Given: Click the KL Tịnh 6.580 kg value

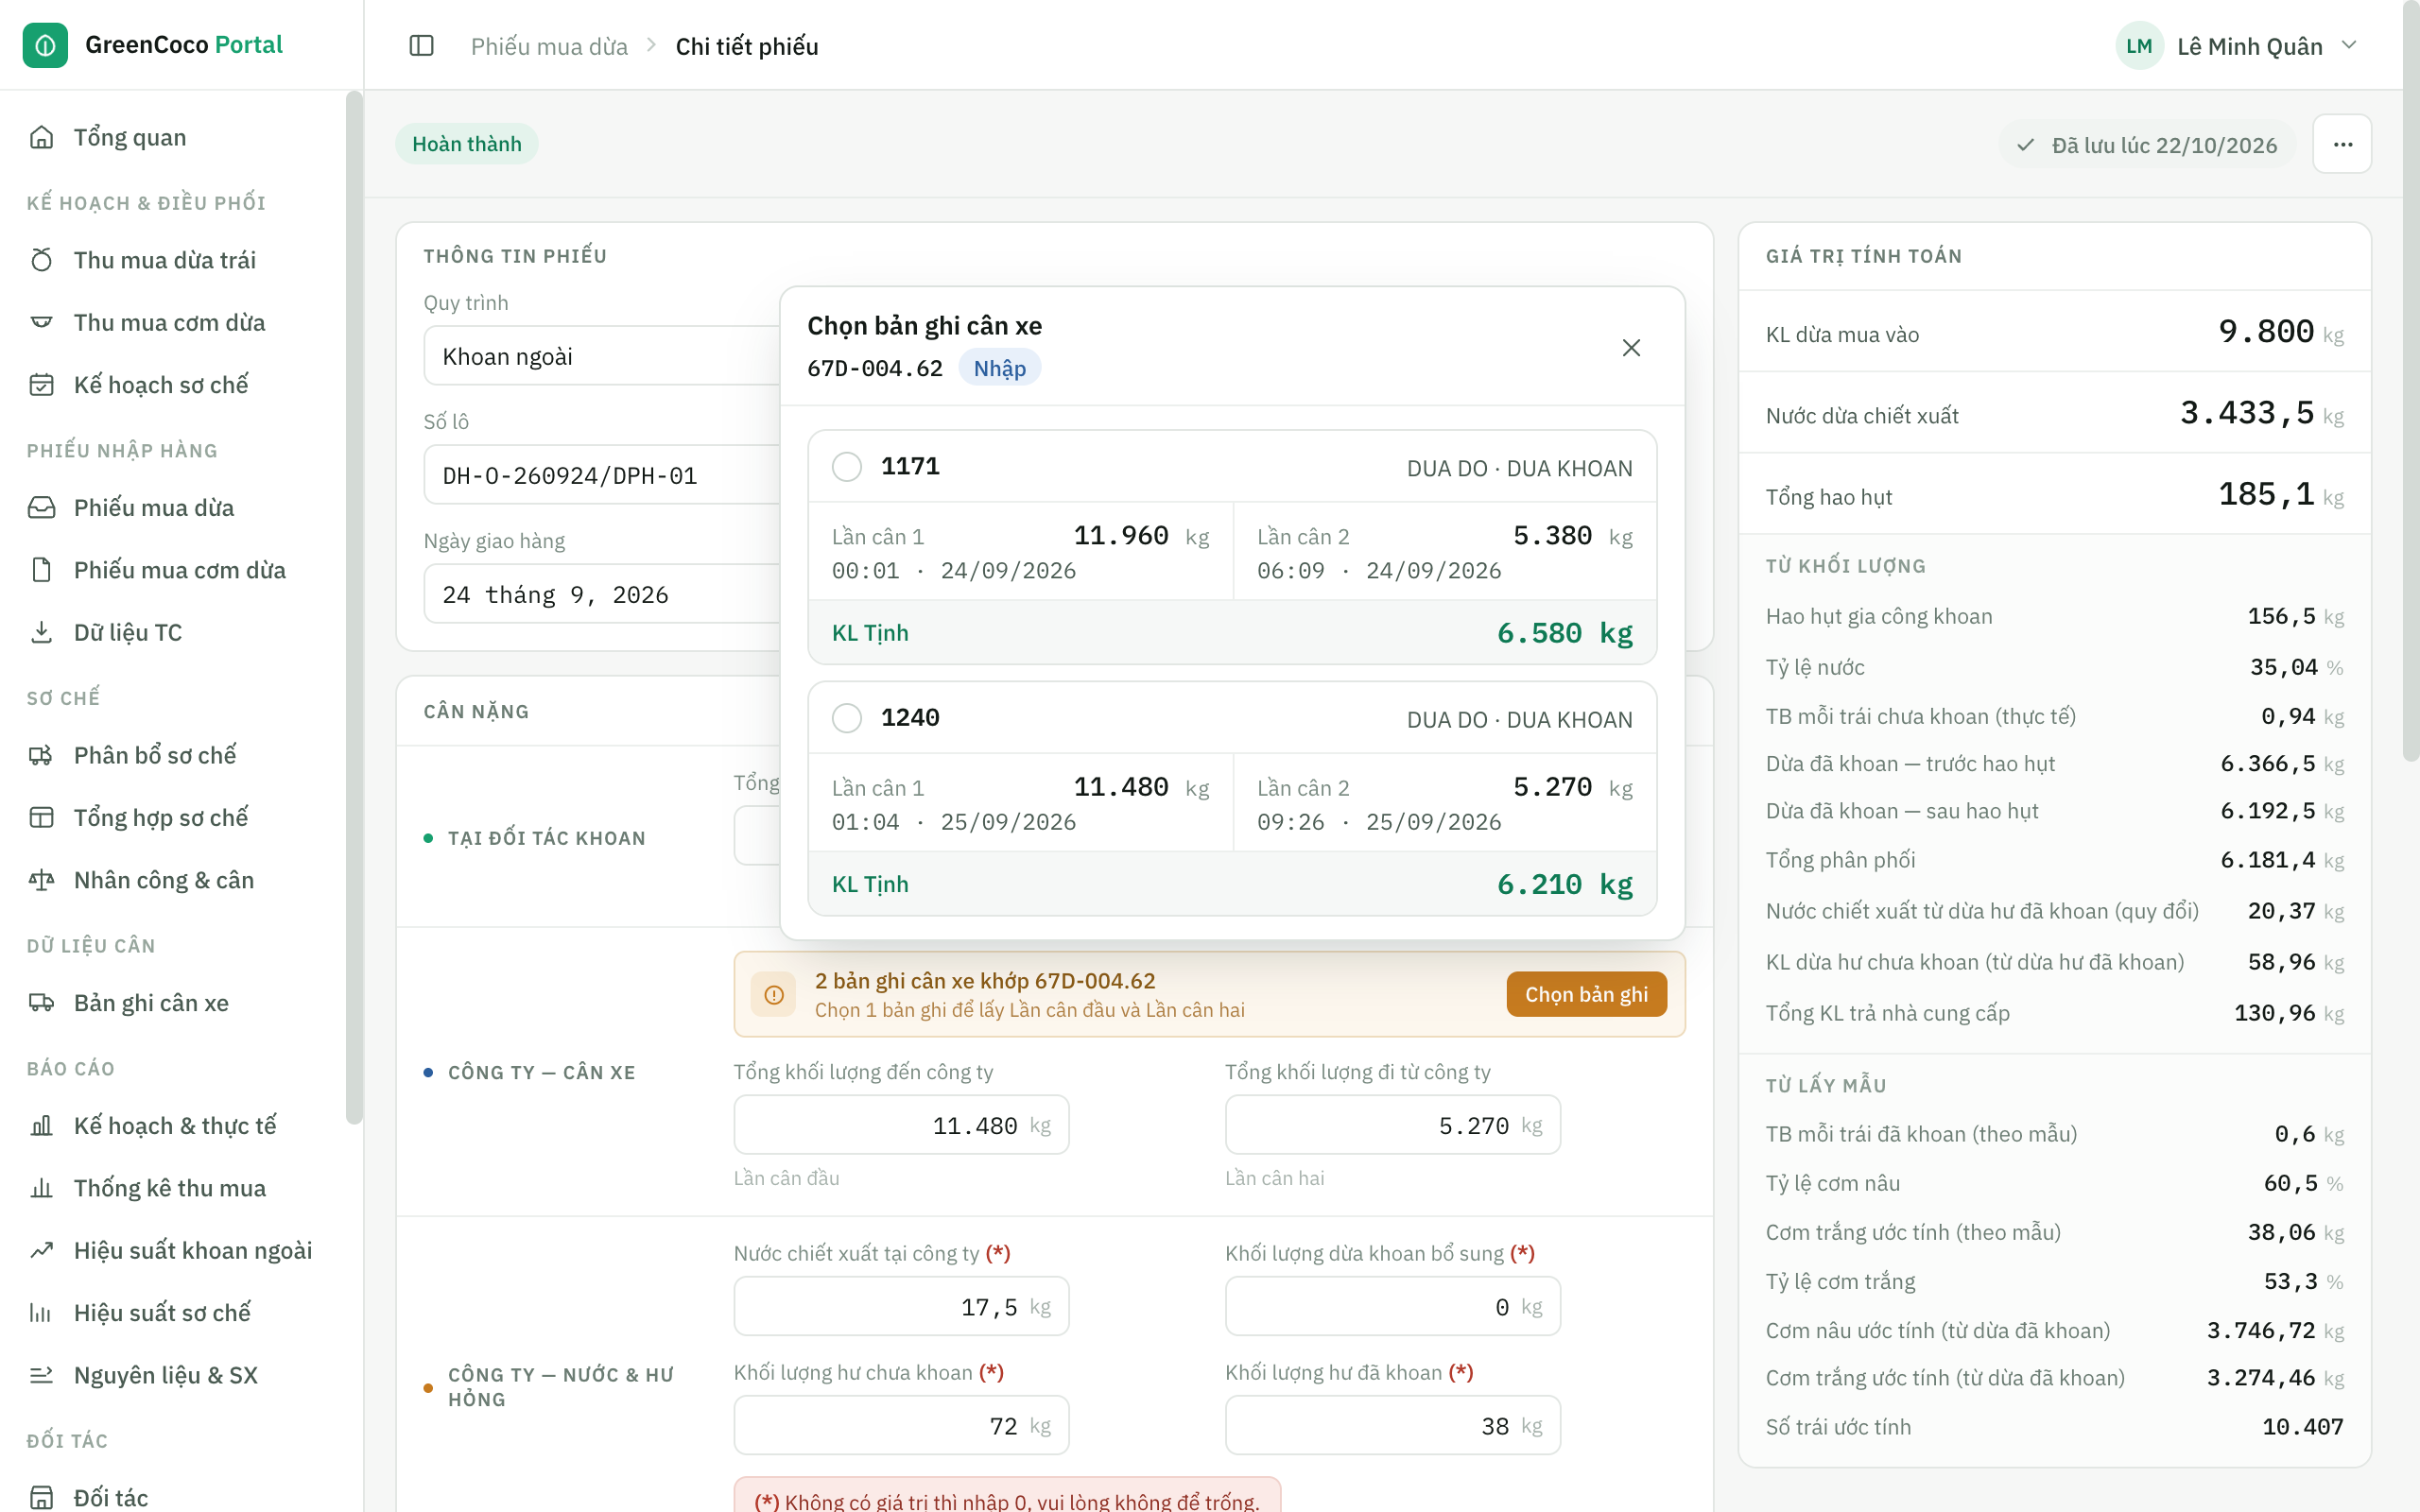Looking at the screenshot, I should click(x=1564, y=633).
